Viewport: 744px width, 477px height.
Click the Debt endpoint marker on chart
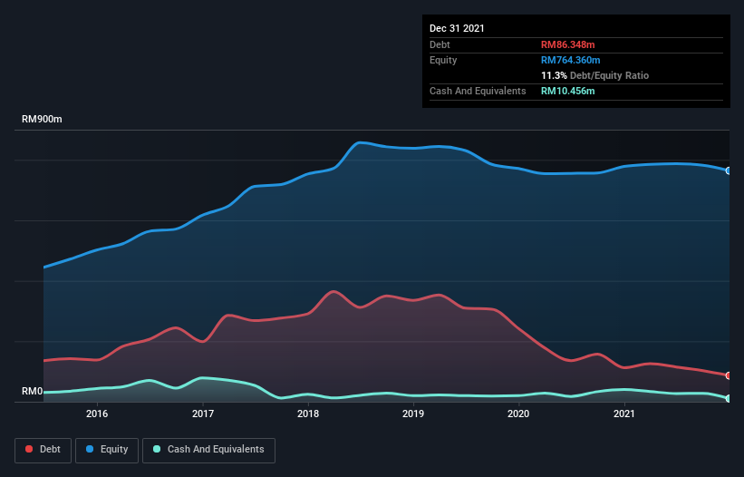click(x=729, y=375)
